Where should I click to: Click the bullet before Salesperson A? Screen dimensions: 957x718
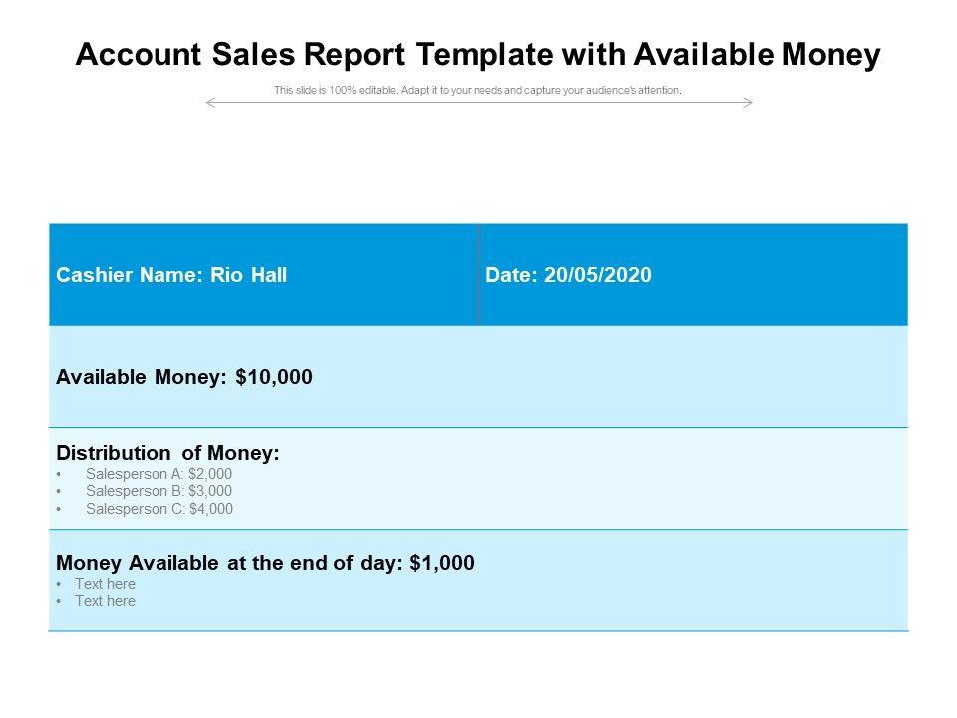60,475
